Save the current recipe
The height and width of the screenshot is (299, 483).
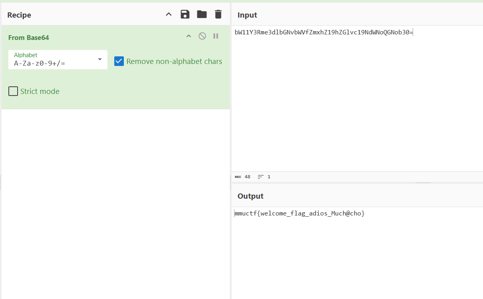[x=185, y=15]
